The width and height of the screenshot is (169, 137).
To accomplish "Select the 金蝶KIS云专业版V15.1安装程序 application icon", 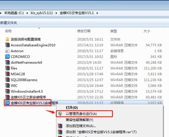I will [7, 103].
